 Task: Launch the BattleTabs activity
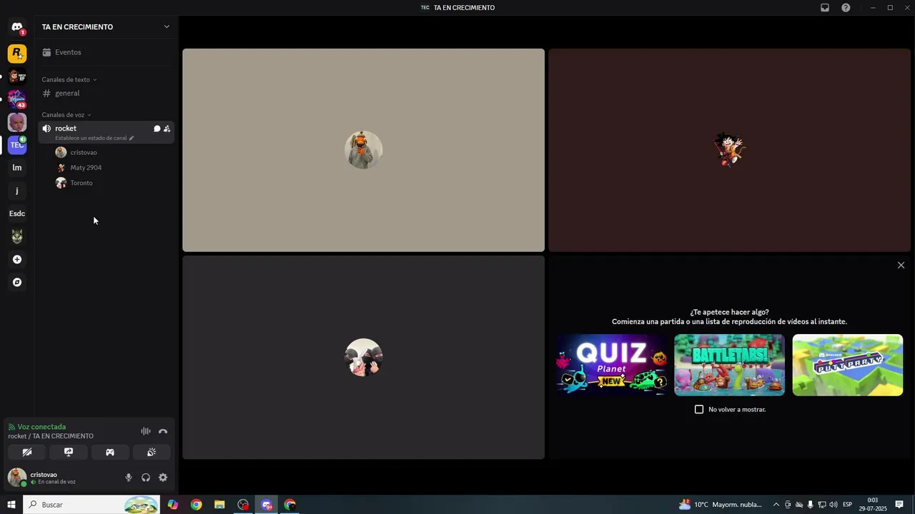[729, 365]
